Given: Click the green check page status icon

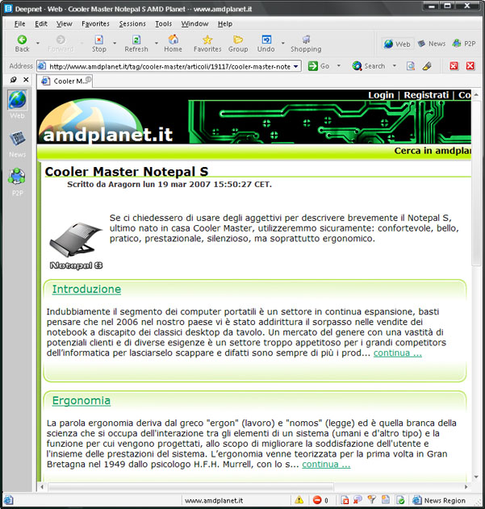Looking at the screenshot, I should tap(400, 500).
